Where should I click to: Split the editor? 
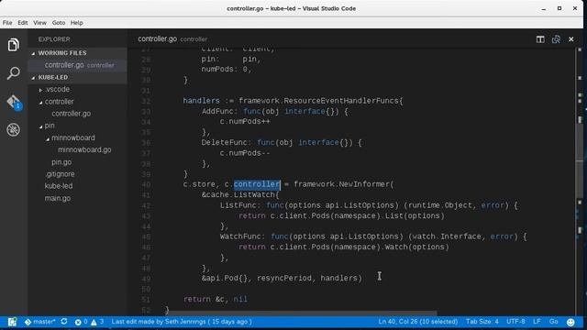(540, 39)
